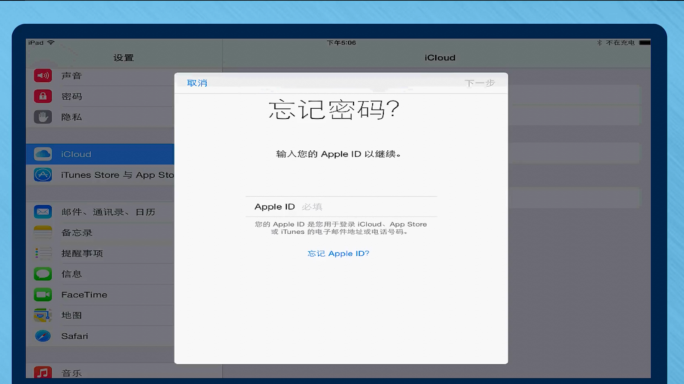Tap the battery indicator icon
Image resolution: width=684 pixels, height=384 pixels.
tap(645, 42)
